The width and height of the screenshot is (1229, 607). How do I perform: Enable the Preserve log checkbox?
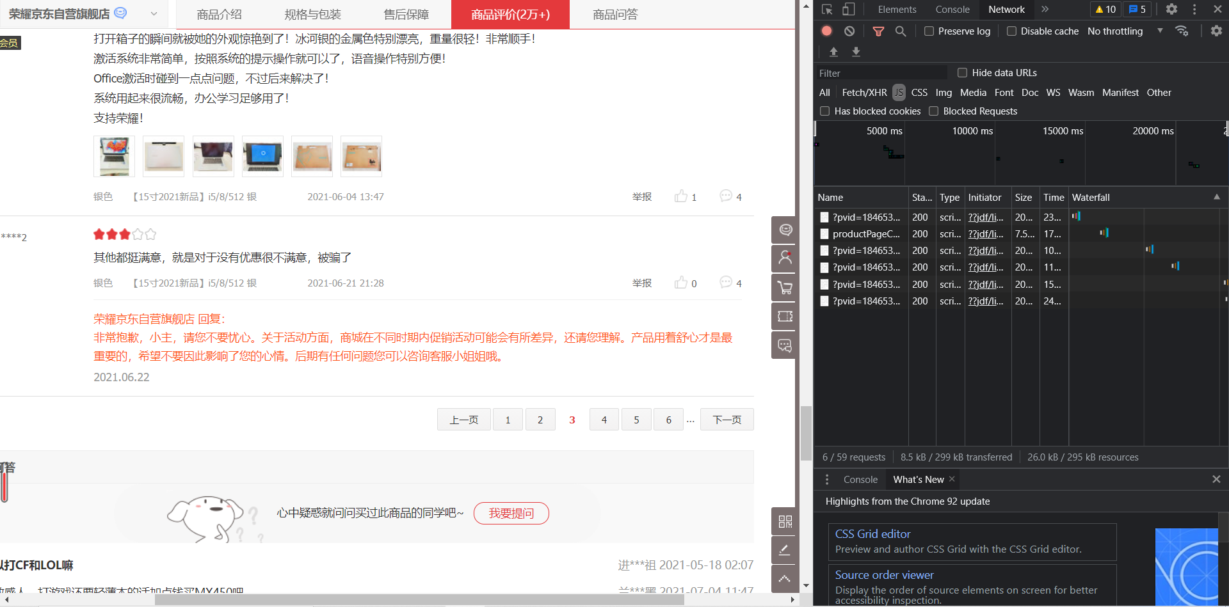tap(929, 31)
